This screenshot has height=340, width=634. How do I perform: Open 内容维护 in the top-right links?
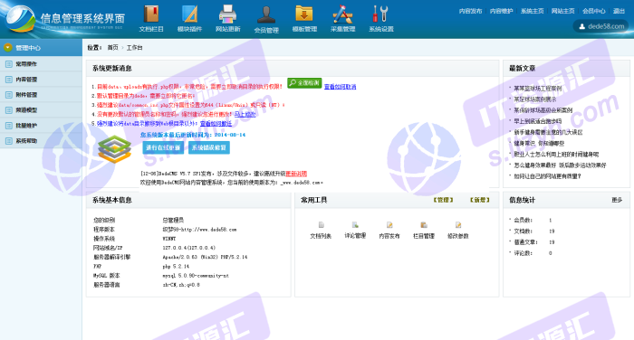pyautogui.click(x=502, y=11)
